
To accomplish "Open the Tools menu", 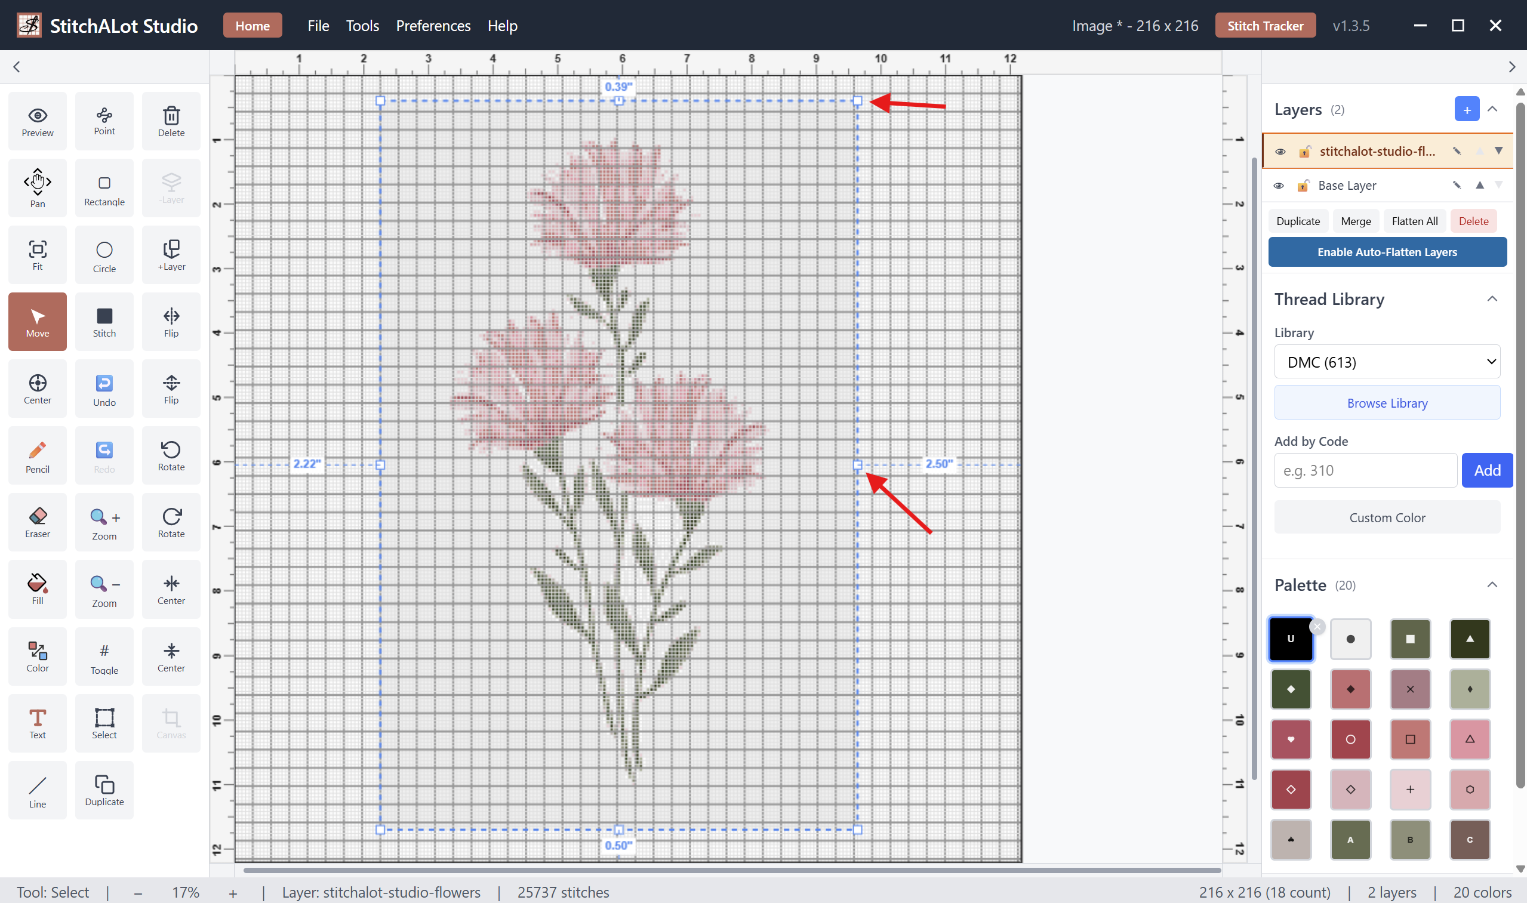I will (362, 26).
